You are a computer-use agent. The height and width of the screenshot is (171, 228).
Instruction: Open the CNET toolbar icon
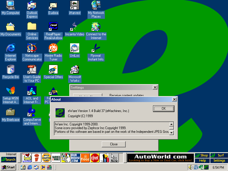coord(95,158)
